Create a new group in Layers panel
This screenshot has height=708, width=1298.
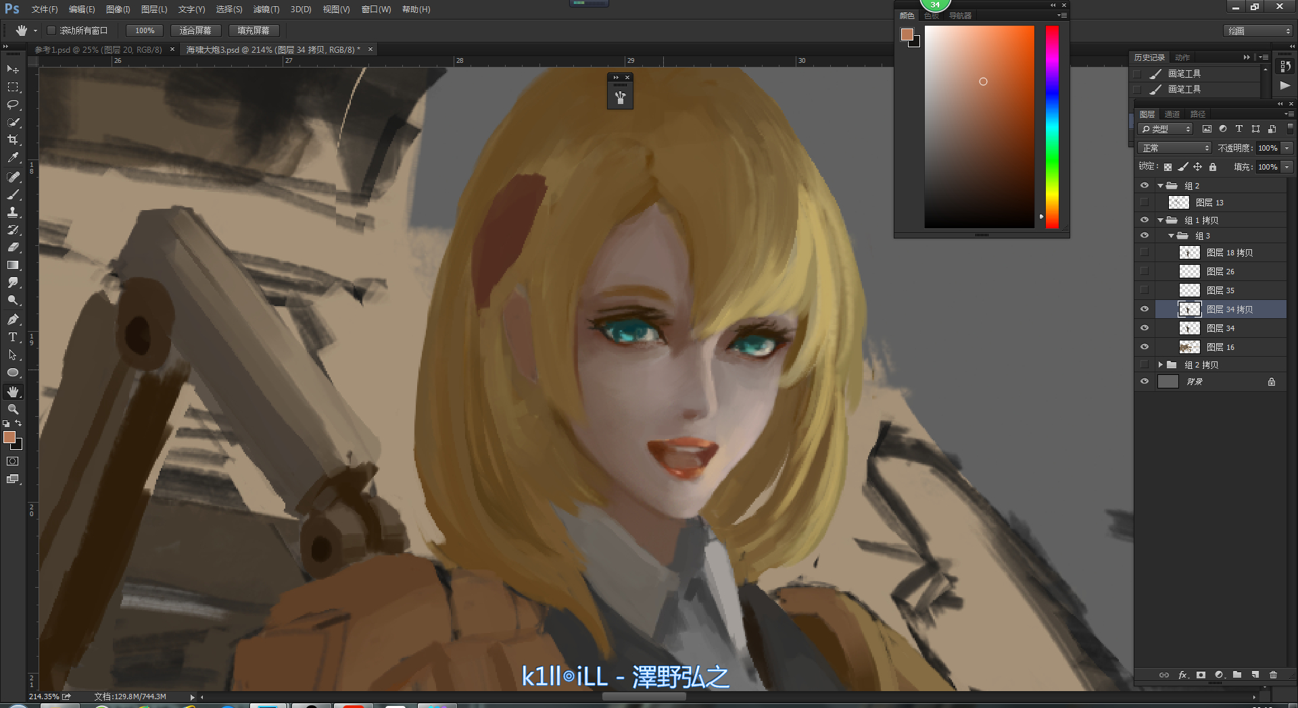coord(1237,675)
